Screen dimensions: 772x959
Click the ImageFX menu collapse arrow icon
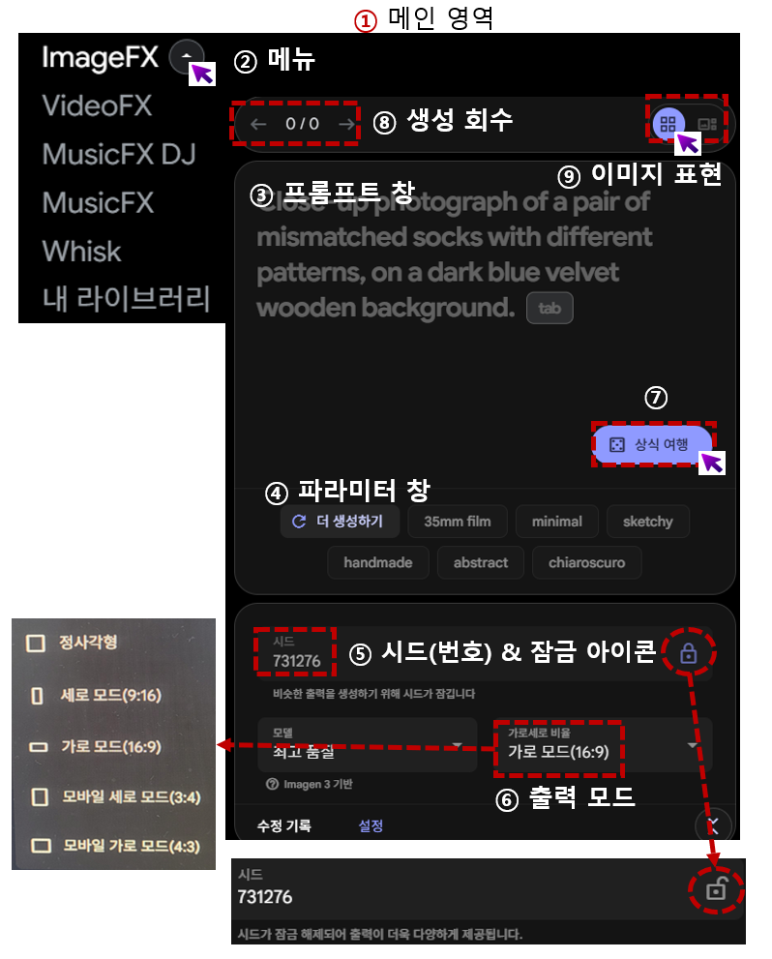pos(186,56)
